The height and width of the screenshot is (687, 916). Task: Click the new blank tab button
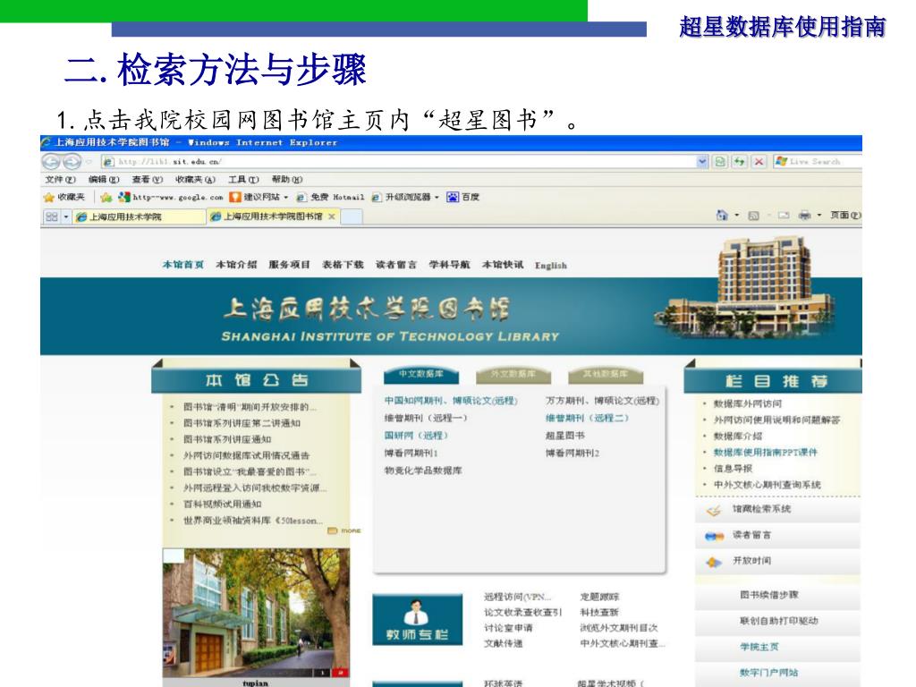point(351,216)
